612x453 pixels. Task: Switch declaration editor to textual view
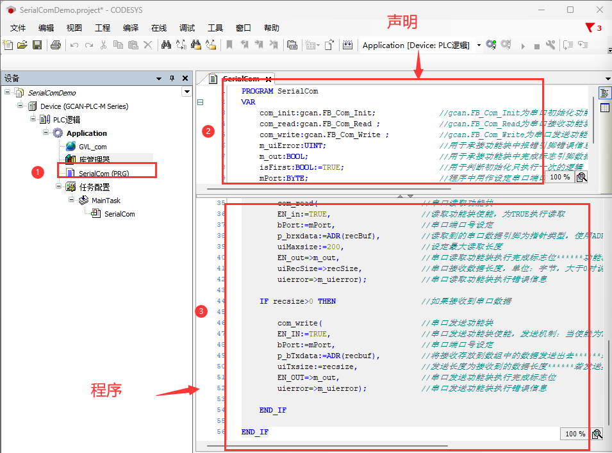(x=604, y=94)
